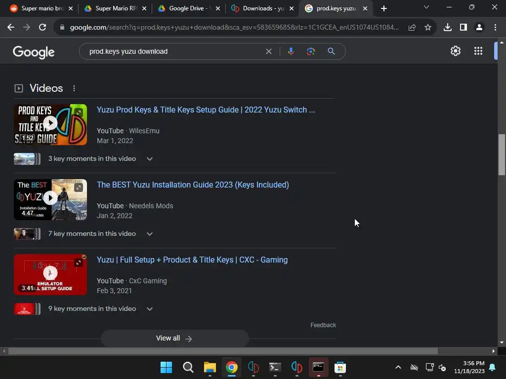The height and width of the screenshot is (379, 506).
Task: Start search by voice
Action: pyautogui.click(x=291, y=51)
